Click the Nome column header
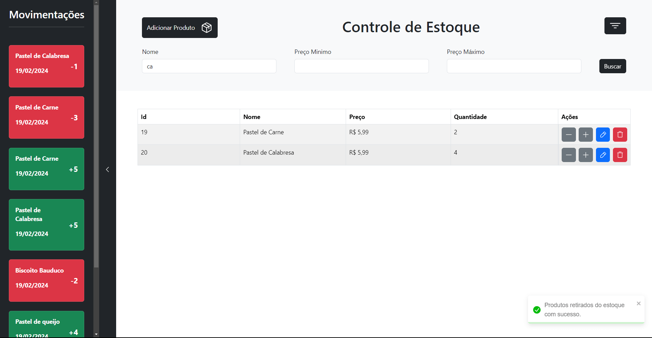652x338 pixels. [x=293, y=117]
